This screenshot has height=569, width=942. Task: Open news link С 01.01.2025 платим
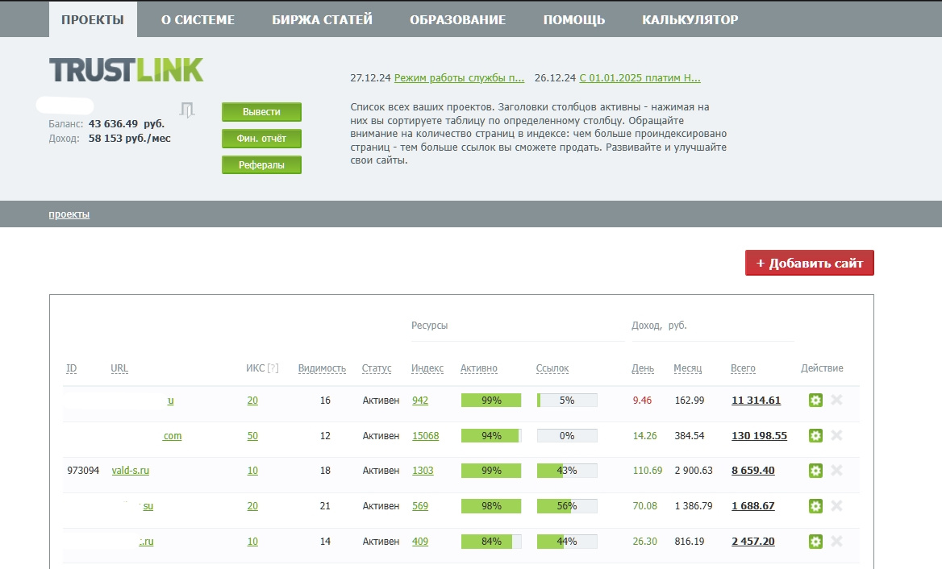click(x=640, y=78)
